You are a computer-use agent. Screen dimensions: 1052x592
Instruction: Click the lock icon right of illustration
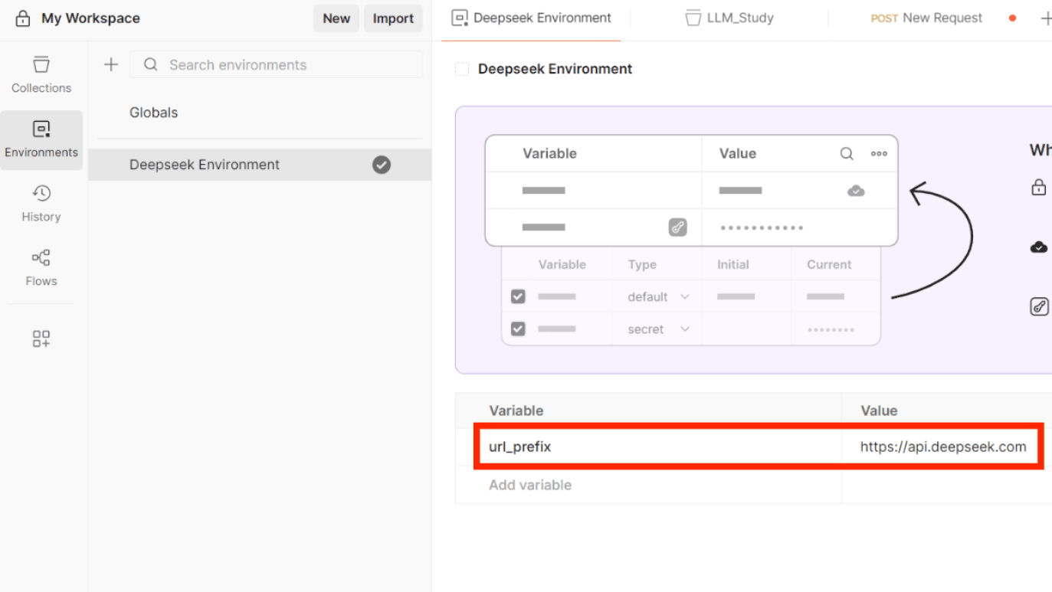tap(1039, 186)
